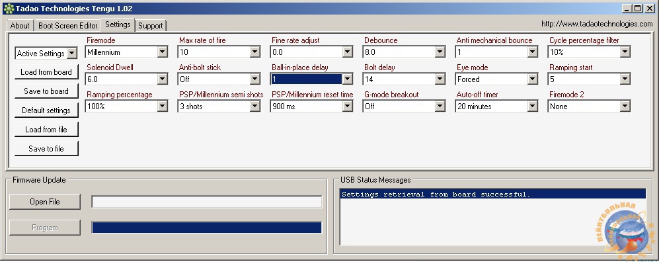Screen dimensions: 659x262
Task: Restore Default settings
Action: coord(46,110)
